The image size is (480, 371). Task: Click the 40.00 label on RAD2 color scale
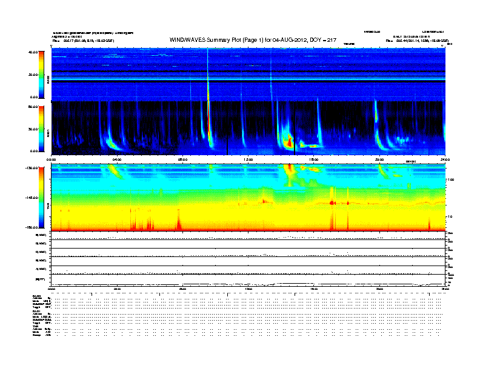coord(33,52)
